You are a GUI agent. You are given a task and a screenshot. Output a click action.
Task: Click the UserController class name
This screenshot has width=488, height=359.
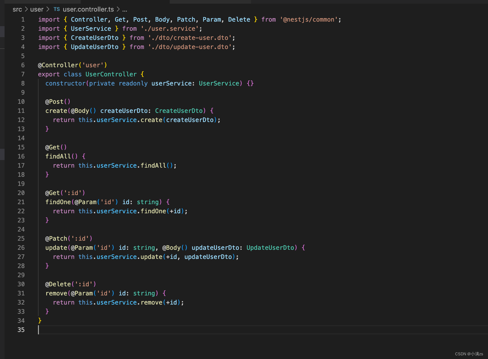111,74
